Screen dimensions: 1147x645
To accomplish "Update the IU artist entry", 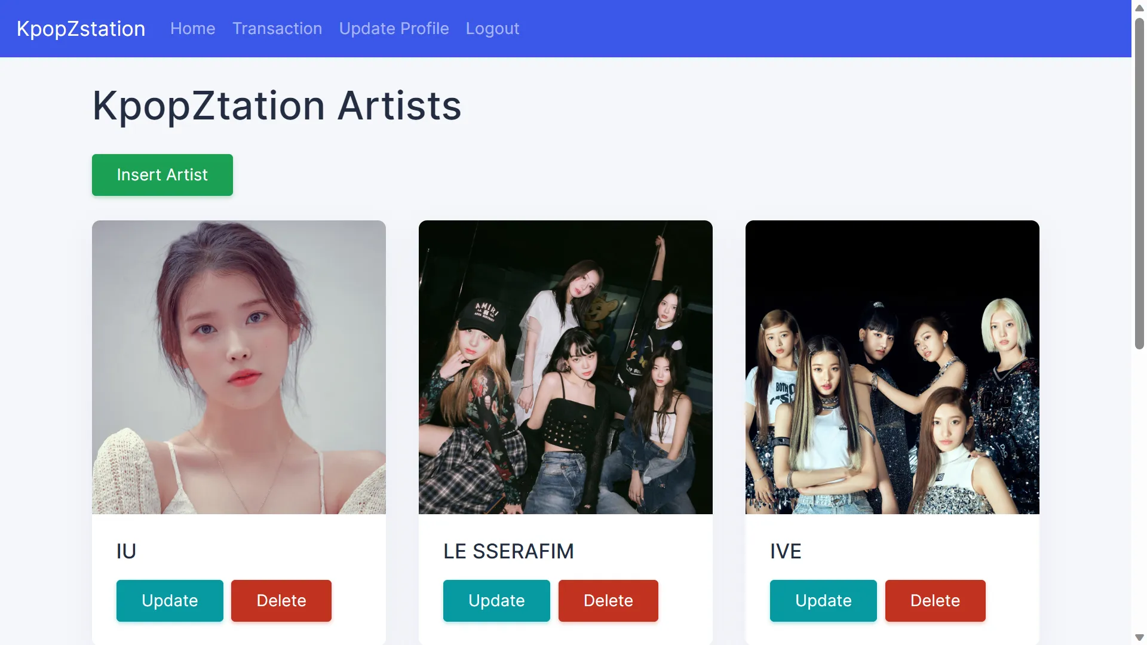I will coord(170,600).
